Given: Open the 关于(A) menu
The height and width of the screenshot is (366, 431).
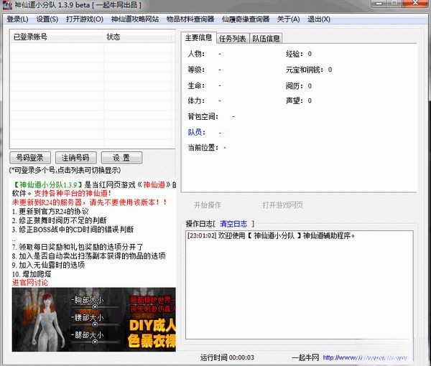Looking at the screenshot, I should [288, 19].
